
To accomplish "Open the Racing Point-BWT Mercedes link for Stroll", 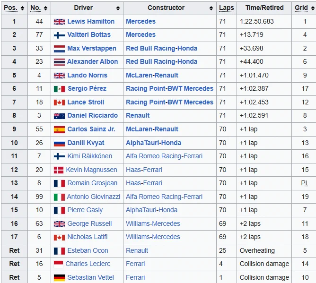I will point(169,102).
